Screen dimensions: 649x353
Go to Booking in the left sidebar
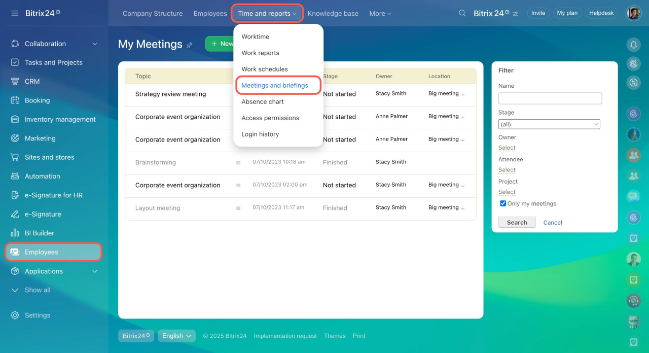(x=37, y=100)
